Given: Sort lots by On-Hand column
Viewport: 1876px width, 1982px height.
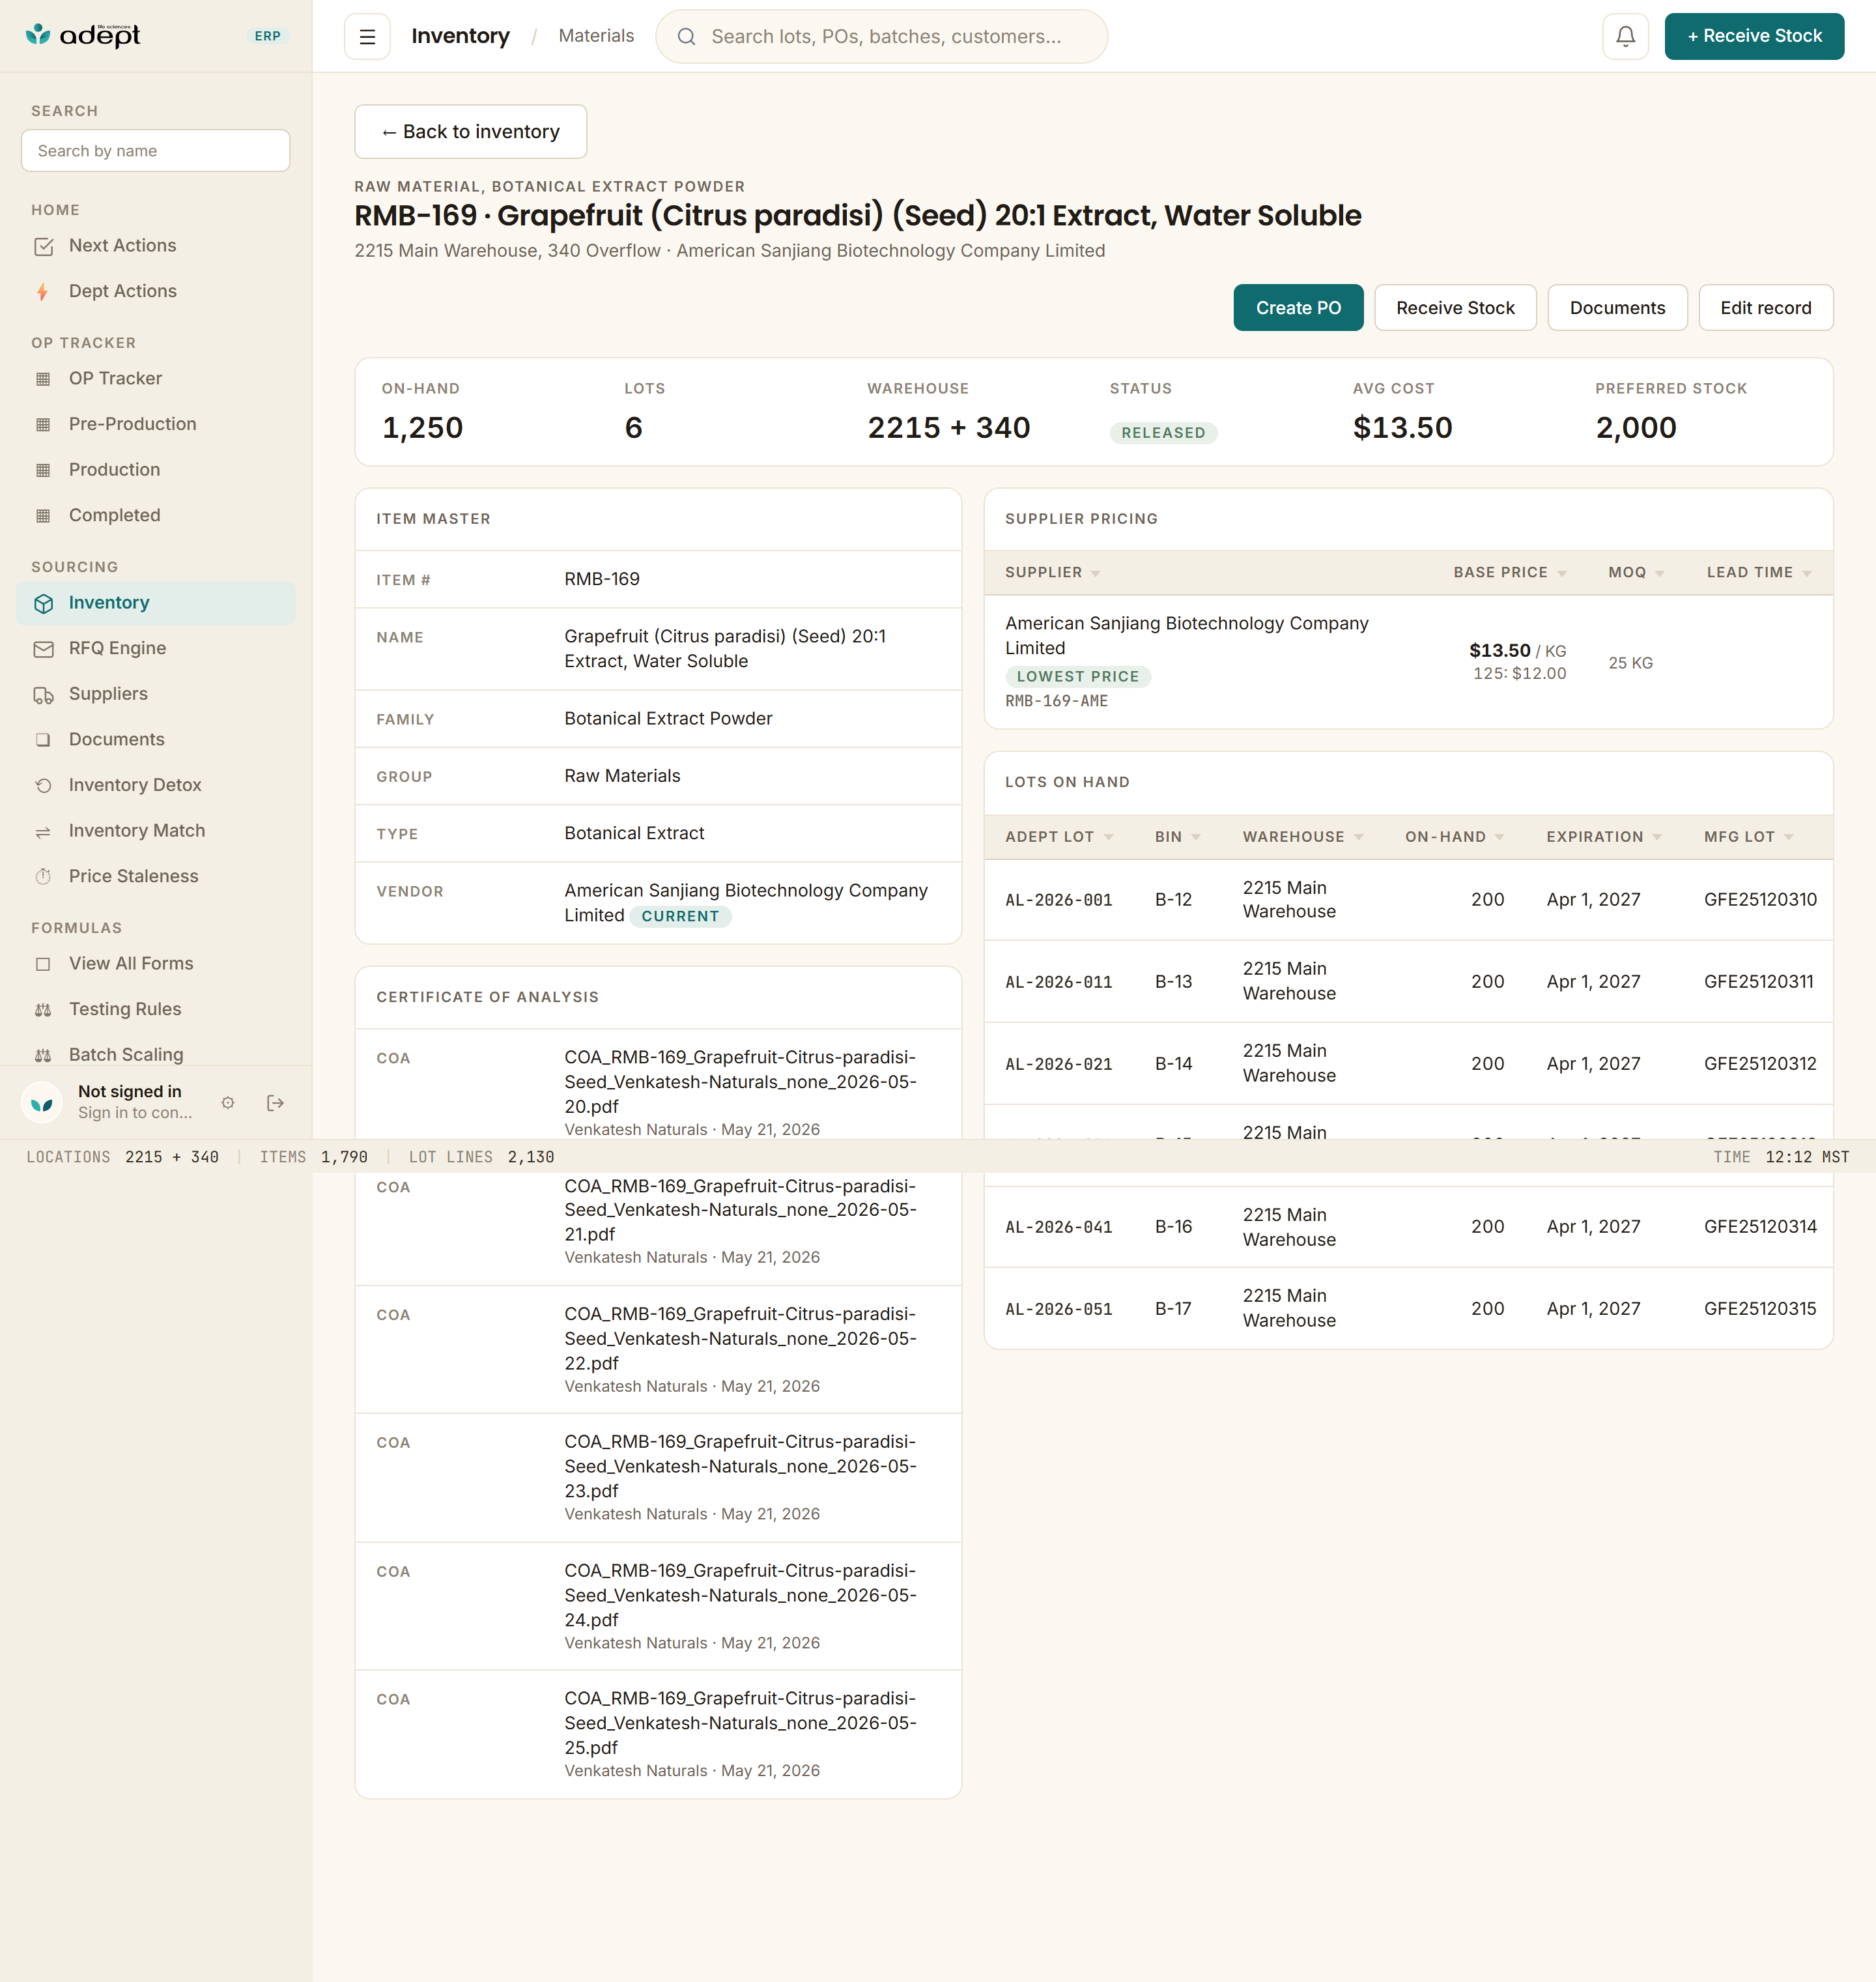Looking at the screenshot, I should [x=1454, y=837].
